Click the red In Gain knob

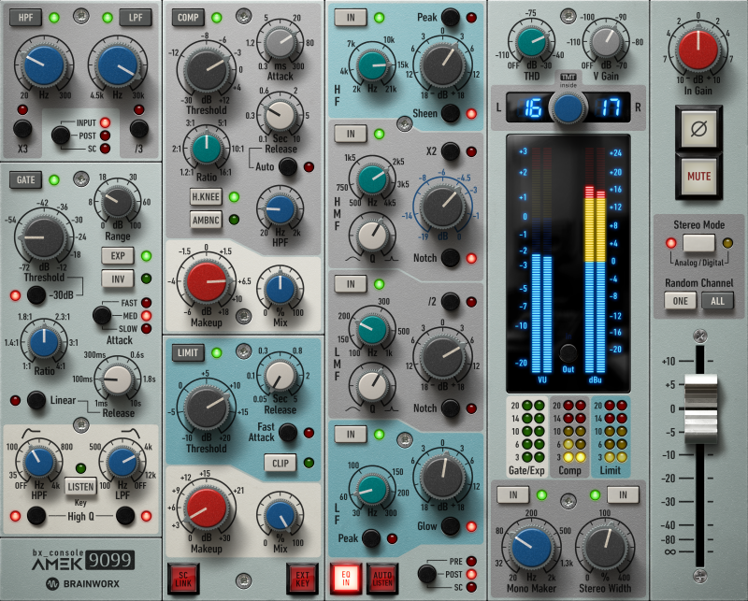pyautogui.click(x=698, y=52)
